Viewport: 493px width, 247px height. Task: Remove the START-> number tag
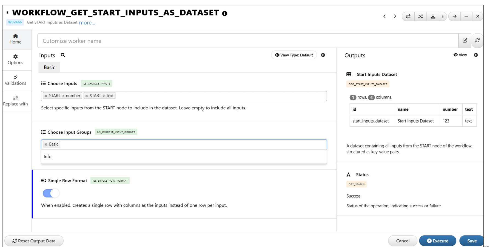click(46, 96)
